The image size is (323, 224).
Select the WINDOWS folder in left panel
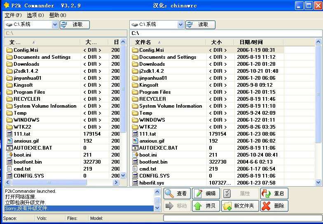tap(26, 120)
